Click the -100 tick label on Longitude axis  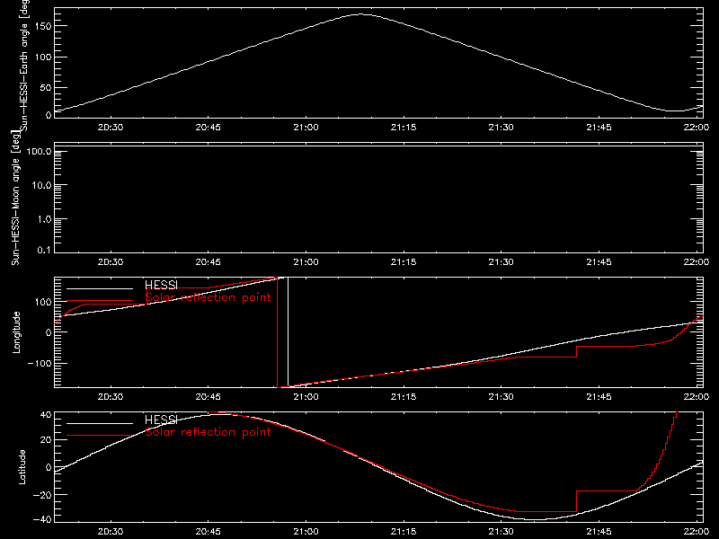(40, 363)
